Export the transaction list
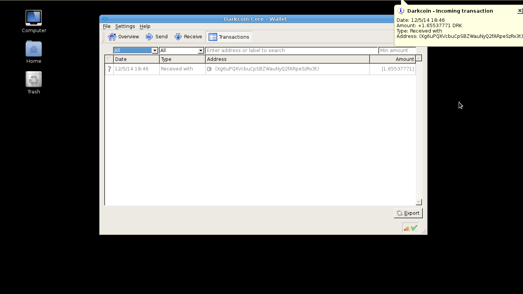523x294 pixels. pyautogui.click(x=408, y=213)
